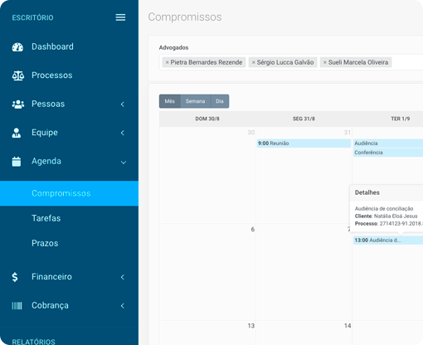Click the Cliente line in Detalhes

[x=387, y=216]
